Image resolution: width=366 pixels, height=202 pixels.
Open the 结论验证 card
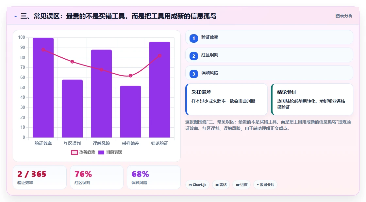click(312, 99)
